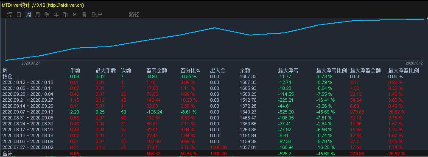The height and width of the screenshot is (157, 428).
Task: Click the 路径 path tab
Action: coord(134,14)
